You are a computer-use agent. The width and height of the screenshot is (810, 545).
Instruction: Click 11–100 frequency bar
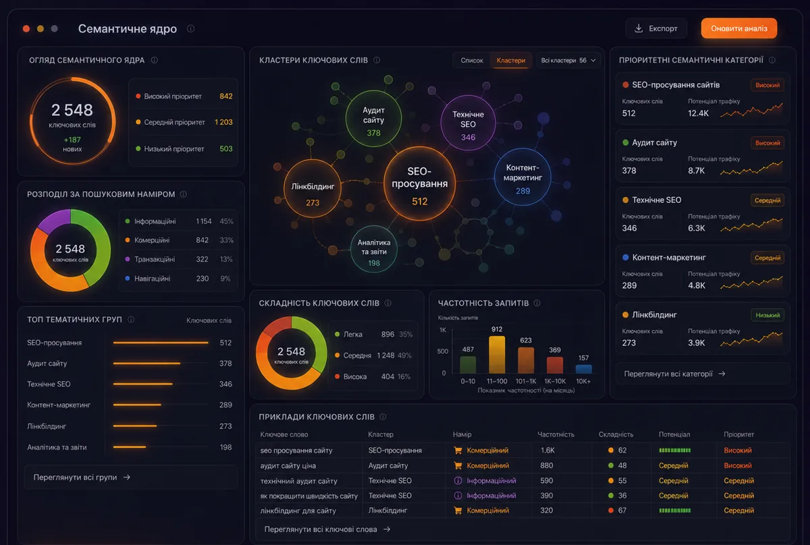click(x=497, y=355)
